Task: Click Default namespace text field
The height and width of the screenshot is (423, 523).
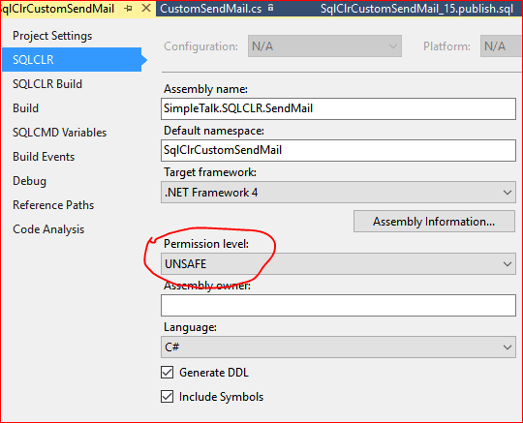Action: coord(338,150)
